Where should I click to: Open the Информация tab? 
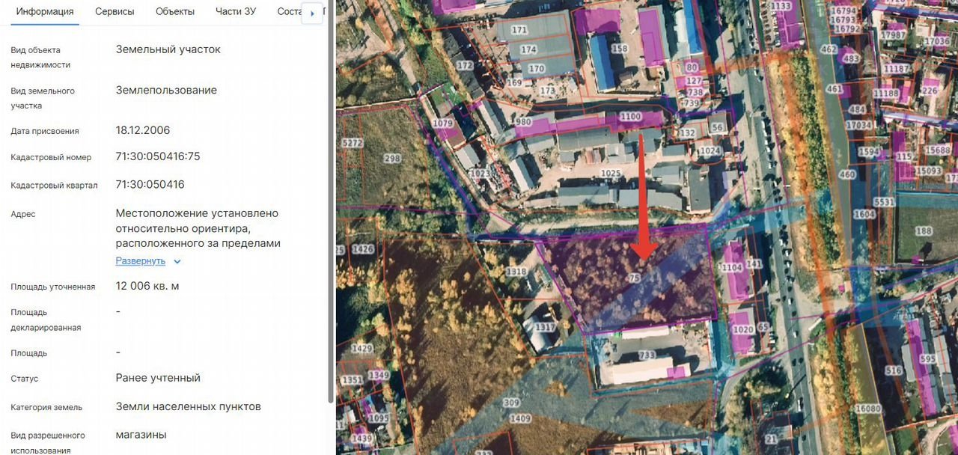[x=45, y=11]
